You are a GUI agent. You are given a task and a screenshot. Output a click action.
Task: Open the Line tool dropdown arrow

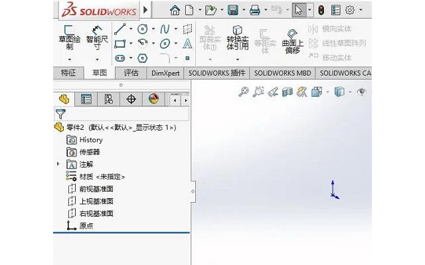coord(131,28)
